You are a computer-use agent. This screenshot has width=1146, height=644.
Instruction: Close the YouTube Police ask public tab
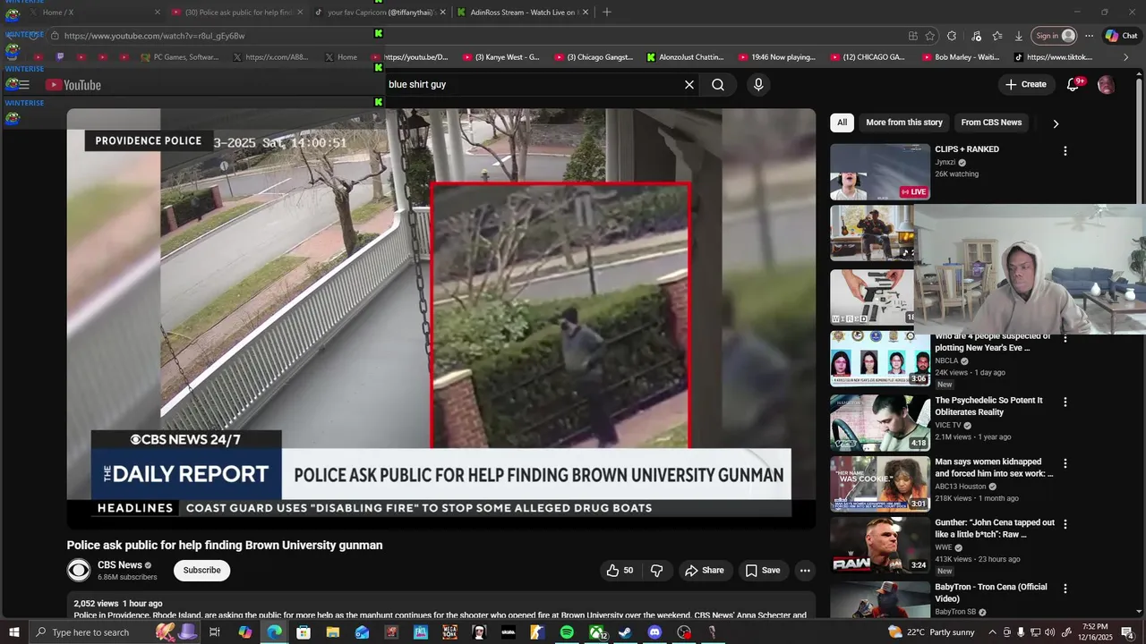click(x=300, y=12)
